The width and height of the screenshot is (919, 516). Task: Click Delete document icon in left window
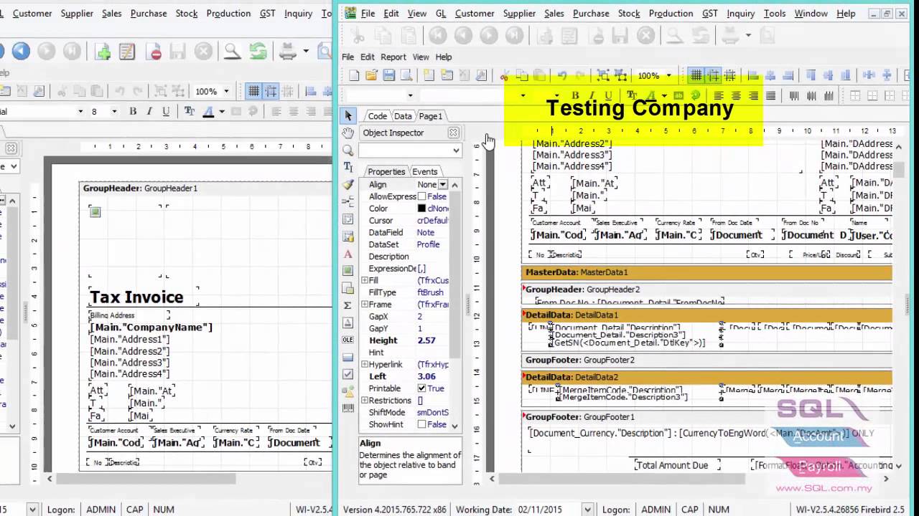tap(154, 51)
